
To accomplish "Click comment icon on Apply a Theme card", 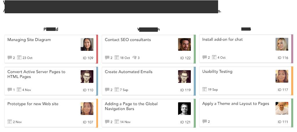I will coord(204,121).
